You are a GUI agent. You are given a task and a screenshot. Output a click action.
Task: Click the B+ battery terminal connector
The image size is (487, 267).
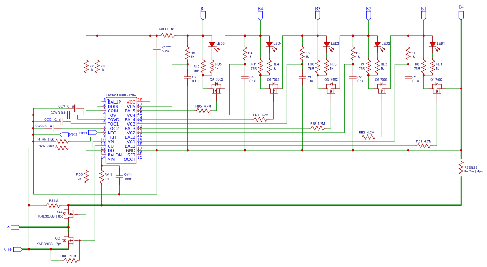tap(203, 15)
